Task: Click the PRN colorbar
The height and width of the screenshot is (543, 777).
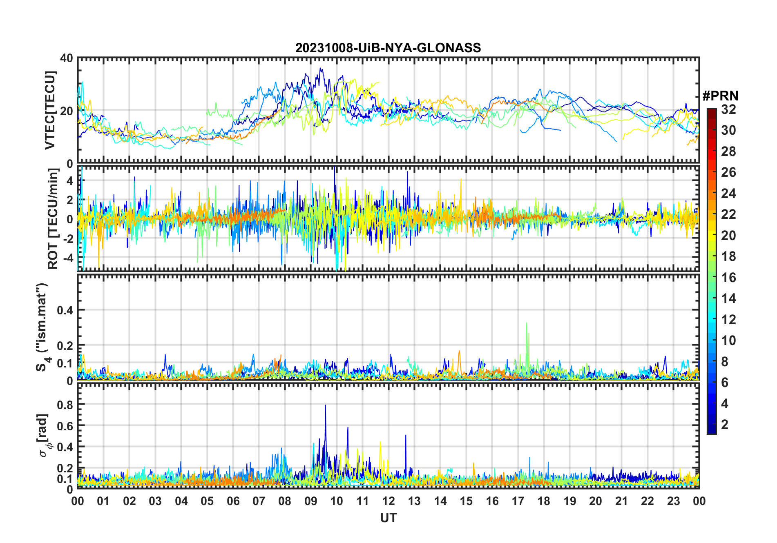Action: [712, 271]
